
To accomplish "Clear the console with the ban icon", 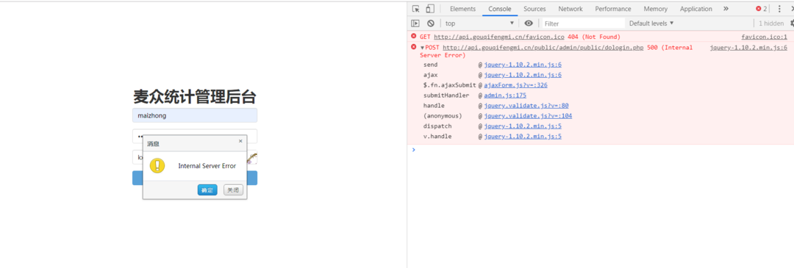I will tap(430, 23).
